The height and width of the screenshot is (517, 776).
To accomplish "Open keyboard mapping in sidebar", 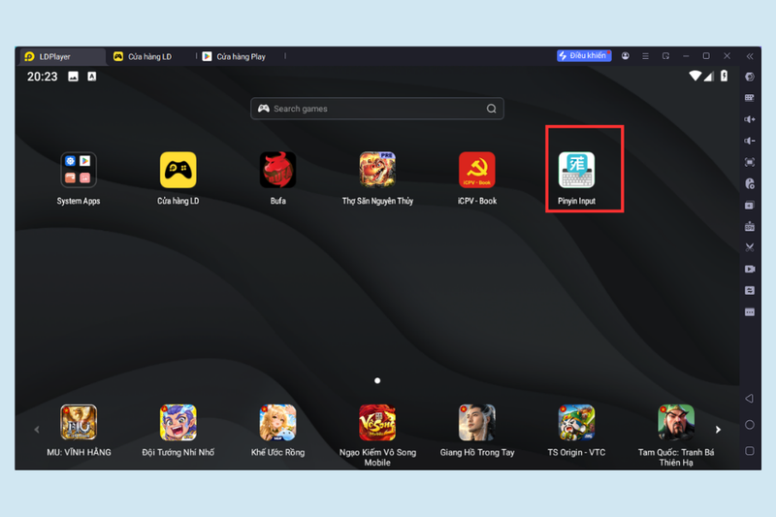I will click(x=750, y=98).
